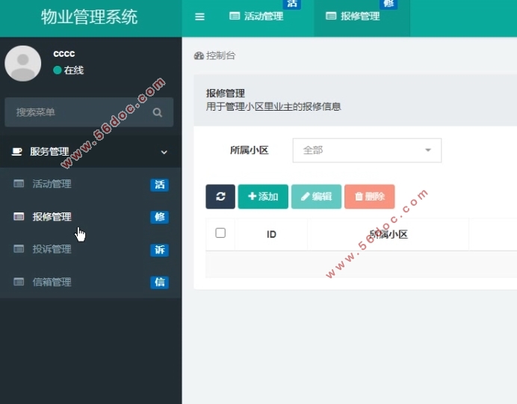Image resolution: width=517 pixels, height=404 pixels.
Task: Click the refresh button
Action: (220, 197)
